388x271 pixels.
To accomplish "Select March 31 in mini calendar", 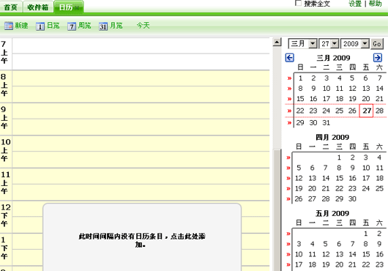I will 326,123.
